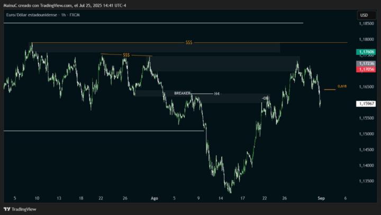The image size is (381, 215).
Task: Click the 17 date label on time axis
Action: tap(242, 198)
